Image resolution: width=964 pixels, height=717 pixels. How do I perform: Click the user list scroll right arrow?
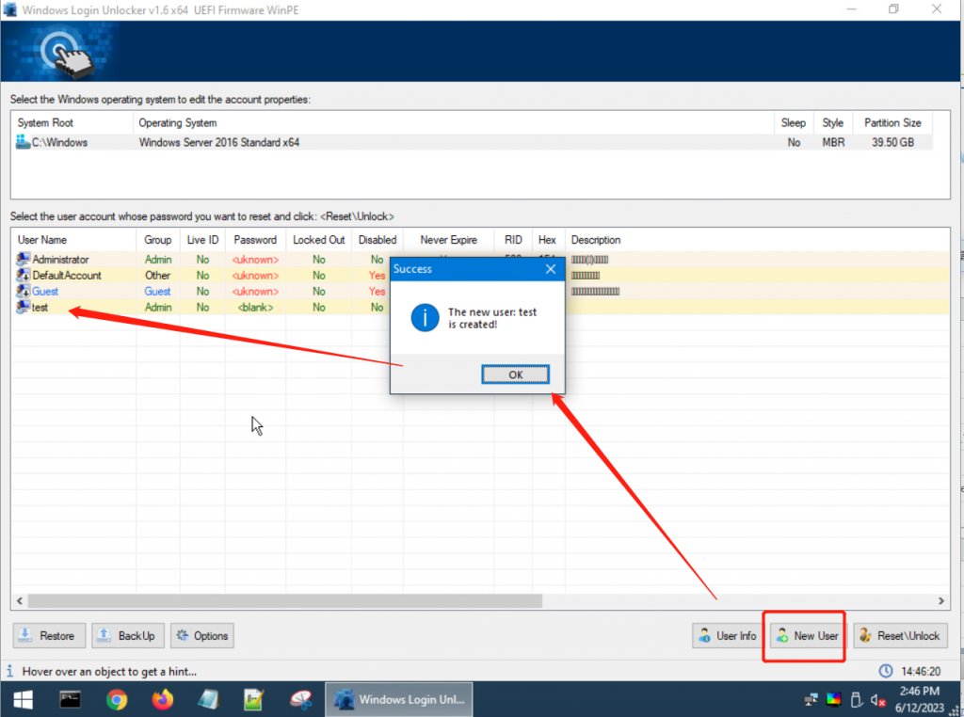coord(940,601)
